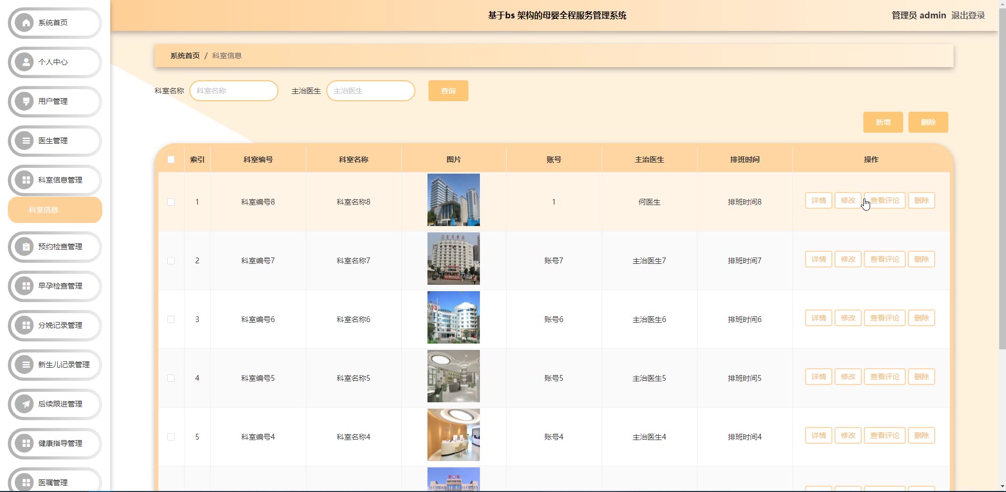Click the 后续跟进管理 paper plane icon
1006x492 pixels.
pyautogui.click(x=25, y=404)
